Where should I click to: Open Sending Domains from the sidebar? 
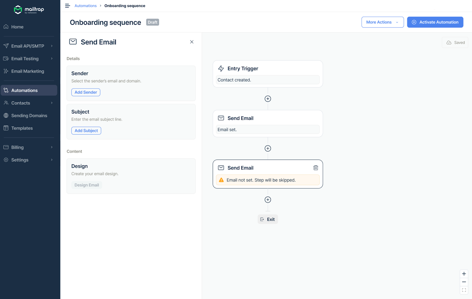(x=29, y=115)
